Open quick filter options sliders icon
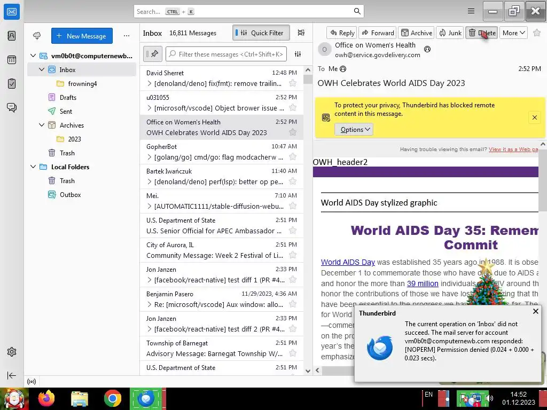Screen dimensions: 547x410 tap(298, 54)
